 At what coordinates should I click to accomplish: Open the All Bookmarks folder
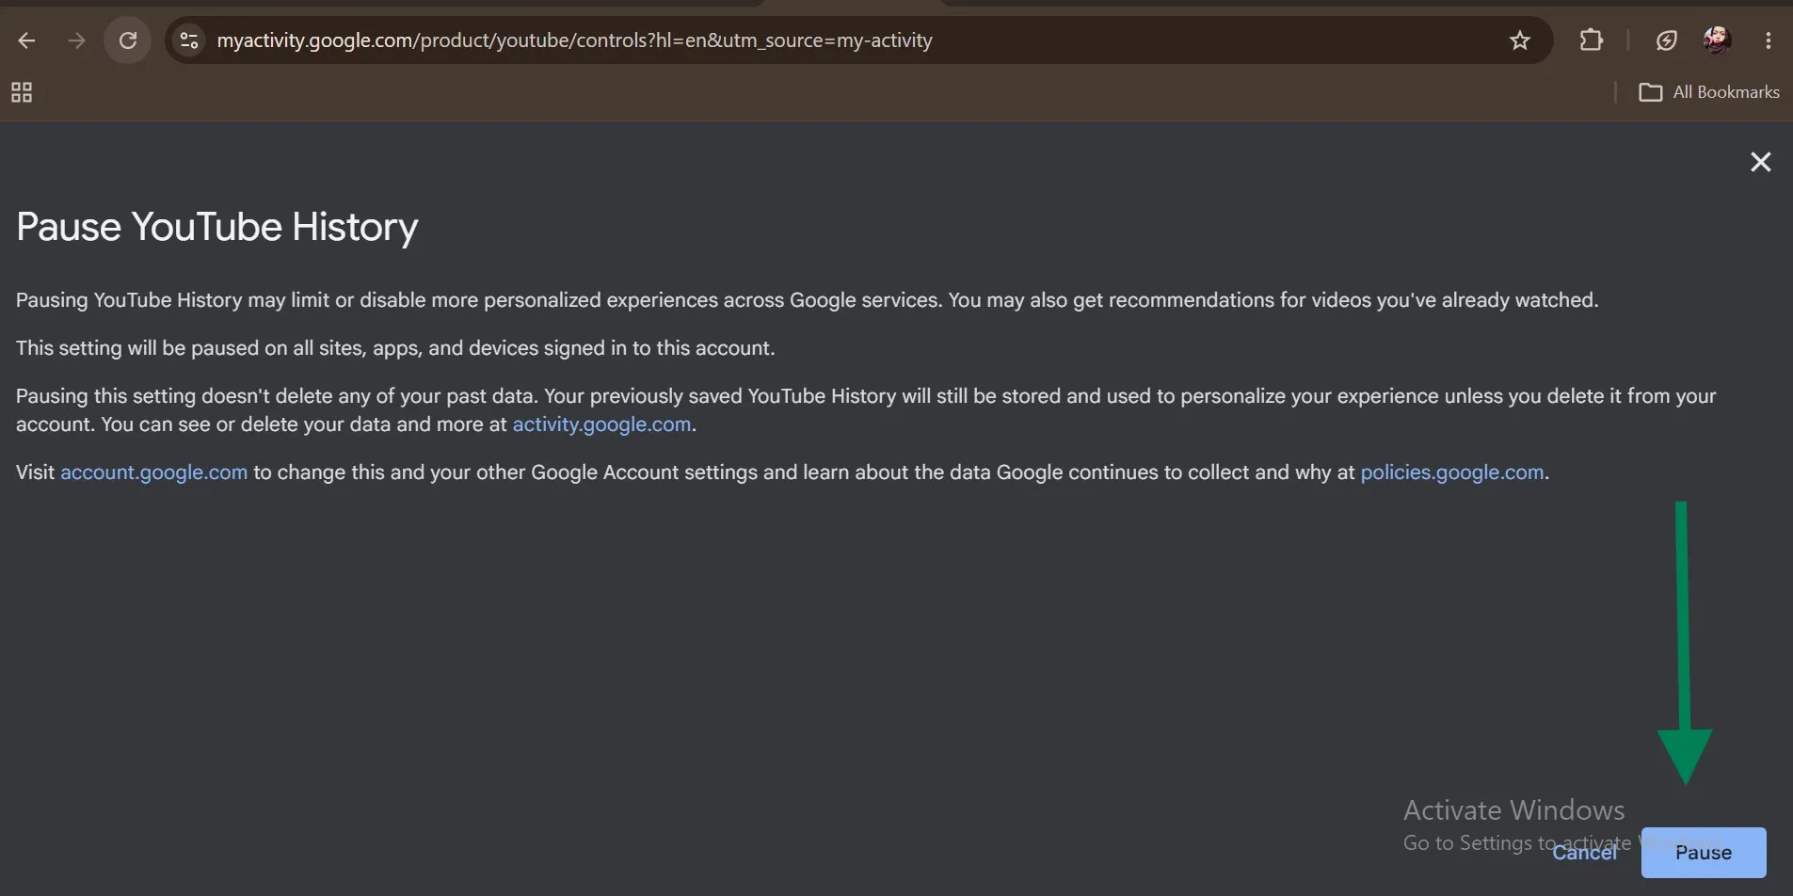(1709, 92)
